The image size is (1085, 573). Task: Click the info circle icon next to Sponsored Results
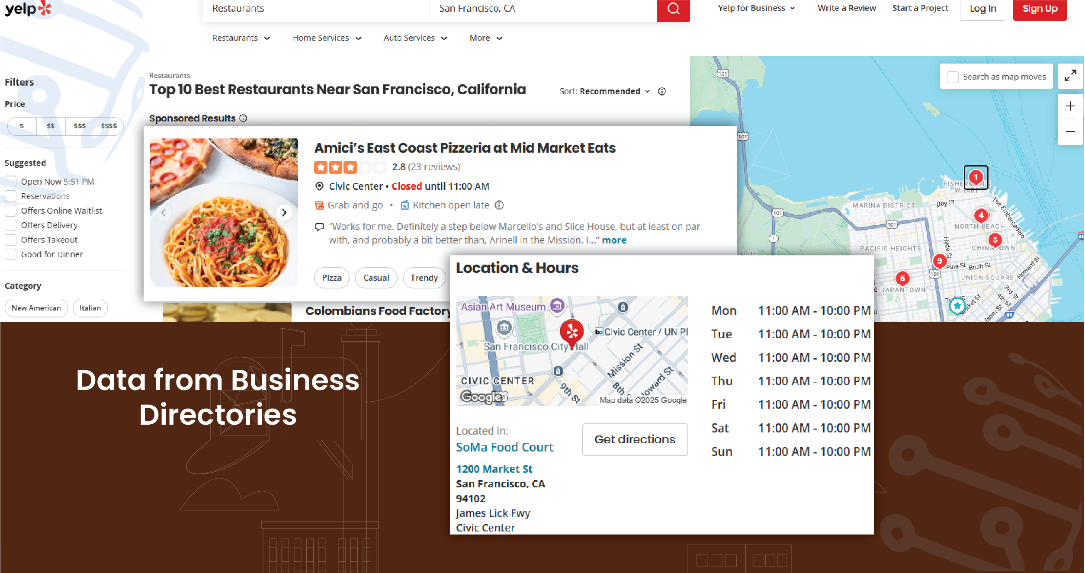[x=244, y=118]
